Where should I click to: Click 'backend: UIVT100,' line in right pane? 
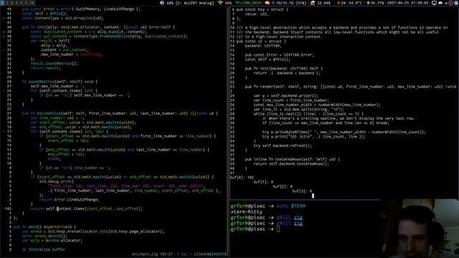click(263, 46)
